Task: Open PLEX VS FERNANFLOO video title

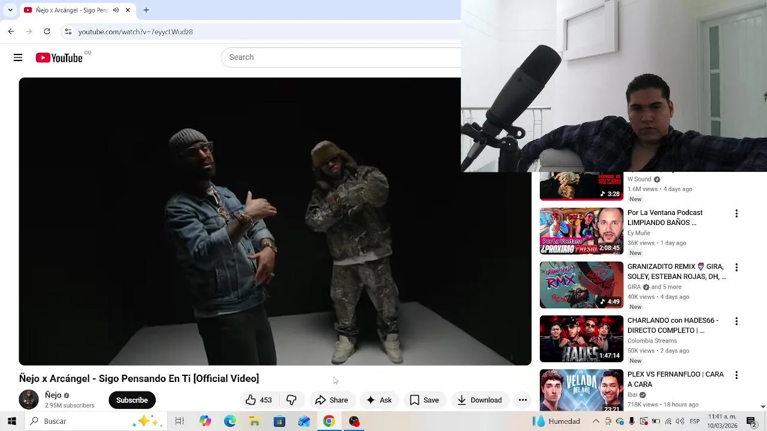Action: click(x=675, y=379)
